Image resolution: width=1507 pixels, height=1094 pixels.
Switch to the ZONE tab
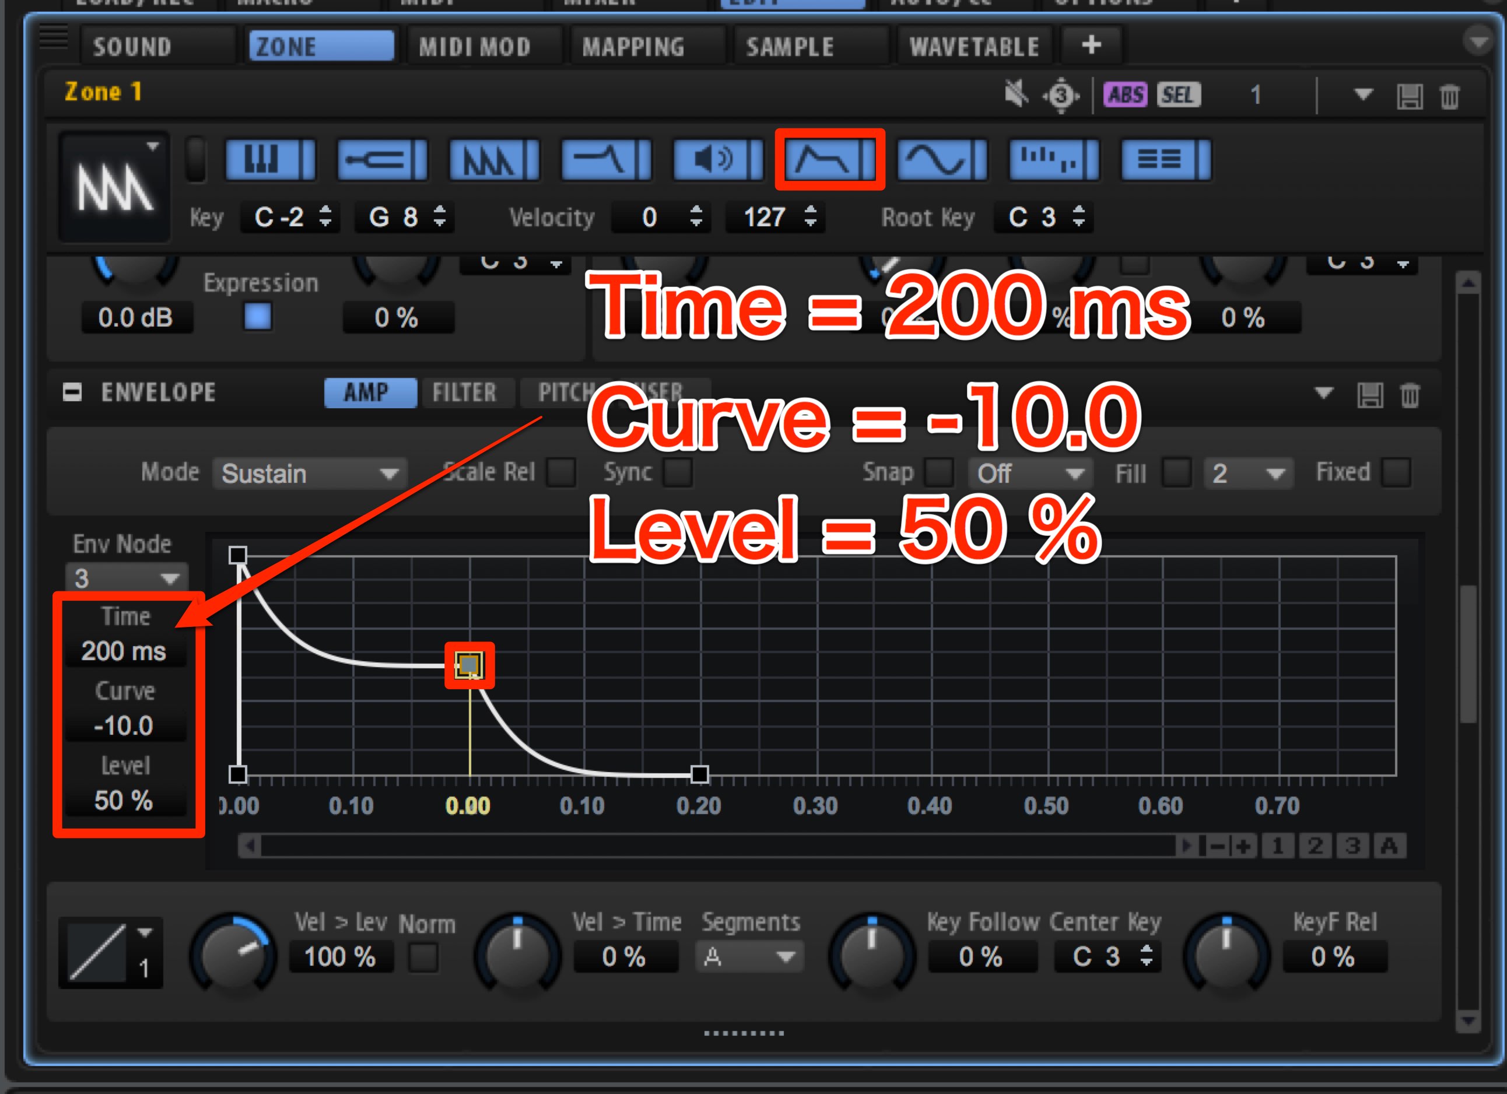point(321,47)
